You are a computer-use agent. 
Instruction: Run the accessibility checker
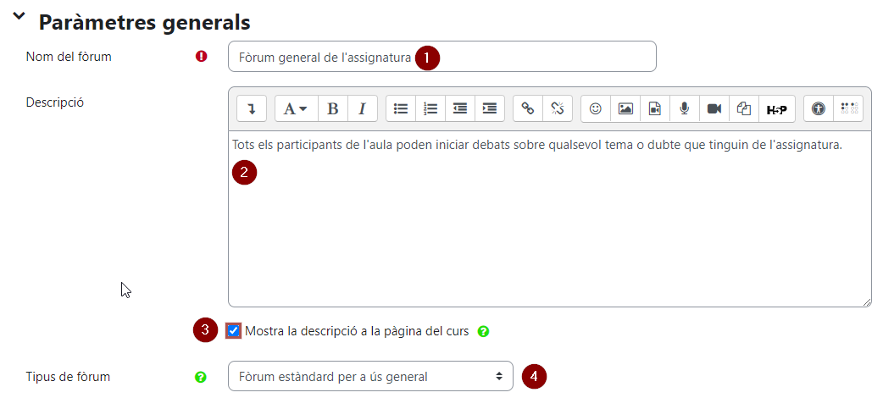pos(819,108)
